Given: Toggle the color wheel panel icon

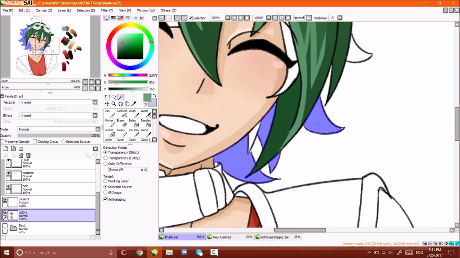Looking at the screenshot, I should coord(107,18).
